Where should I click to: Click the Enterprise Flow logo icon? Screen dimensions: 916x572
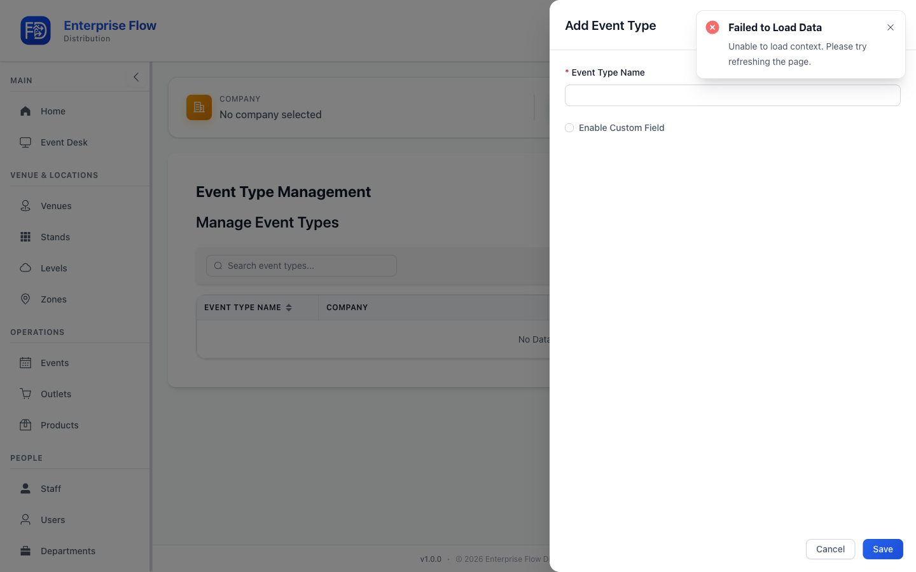36,31
